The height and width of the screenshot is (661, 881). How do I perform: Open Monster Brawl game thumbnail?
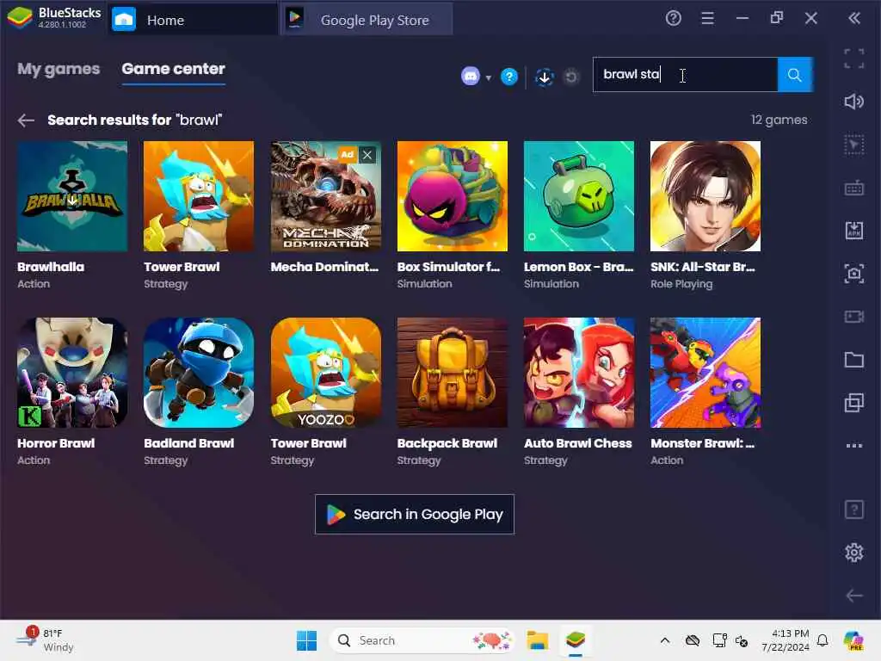pos(705,372)
